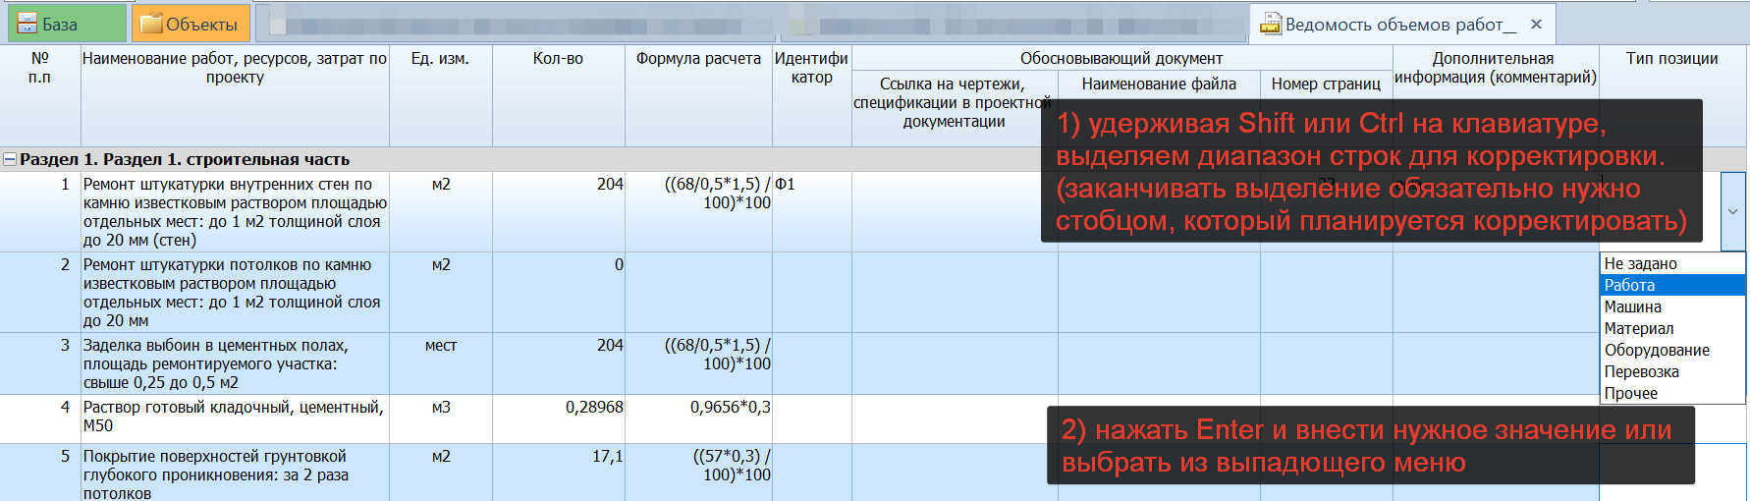Click row number 1 cell

[x=40, y=211]
